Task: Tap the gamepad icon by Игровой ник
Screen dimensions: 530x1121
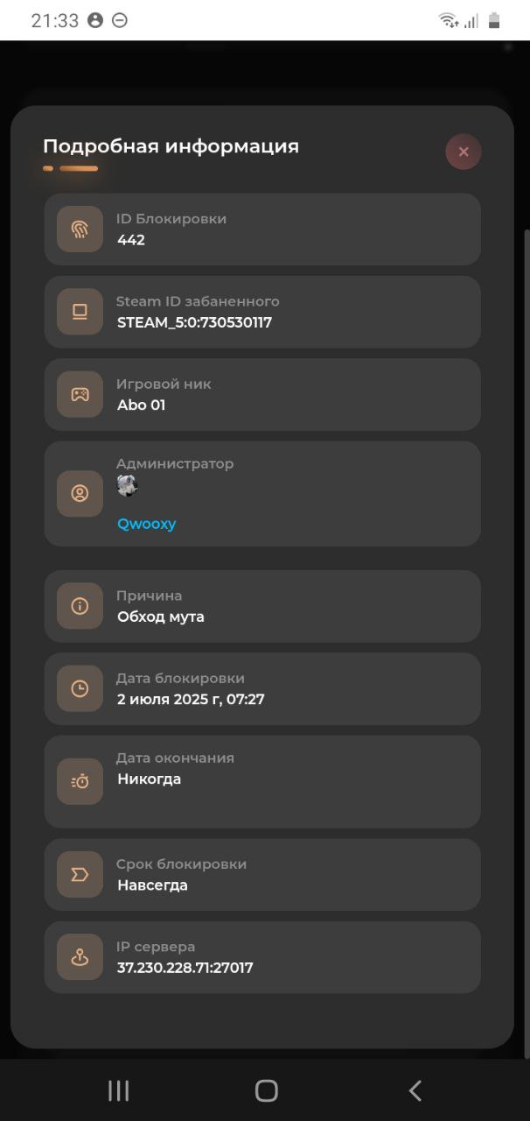Action: [x=80, y=394]
